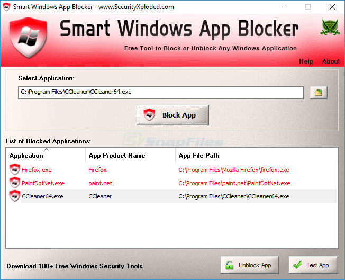Click the CCleaner64.exe file path cell in list
The image size is (345, 280).
234,196
